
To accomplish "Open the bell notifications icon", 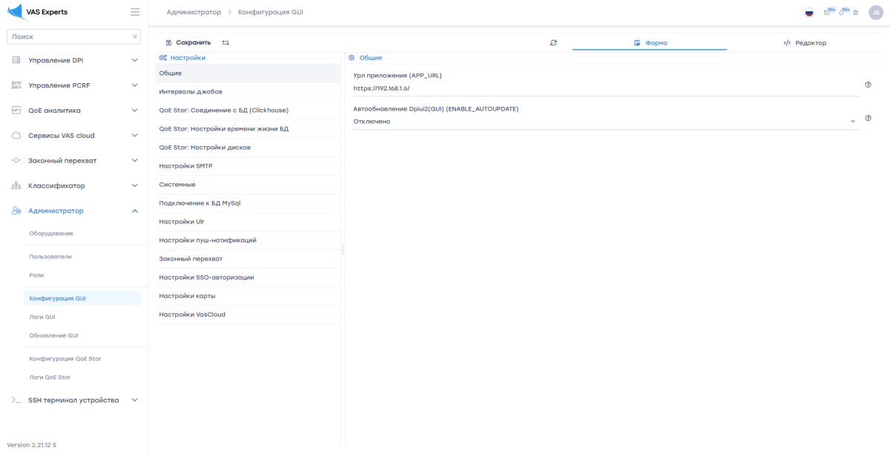I will [843, 13].
